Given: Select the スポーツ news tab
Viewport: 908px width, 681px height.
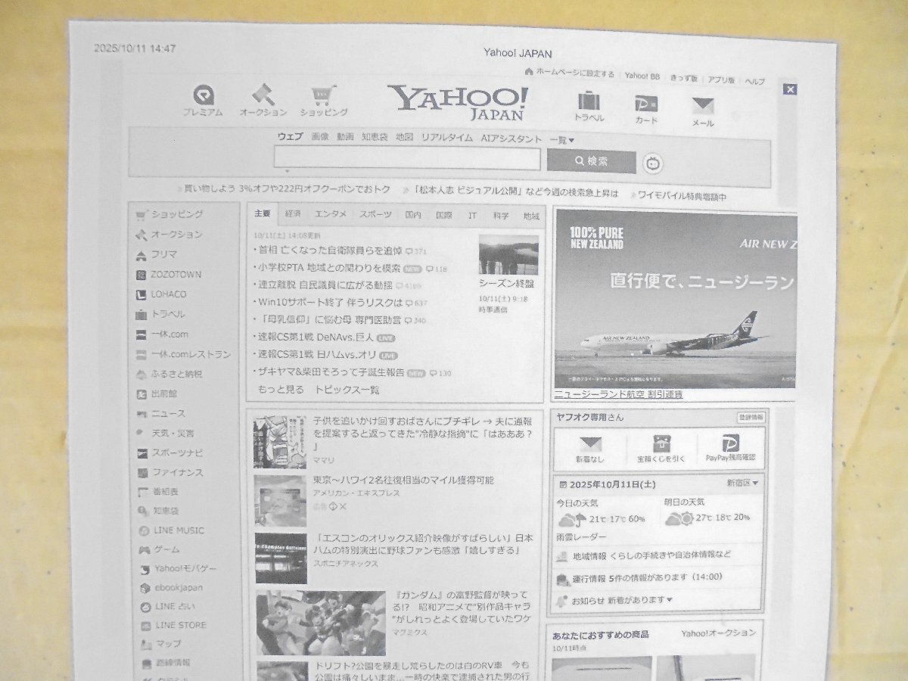Looking at the screenshot, I should [375, 215].
